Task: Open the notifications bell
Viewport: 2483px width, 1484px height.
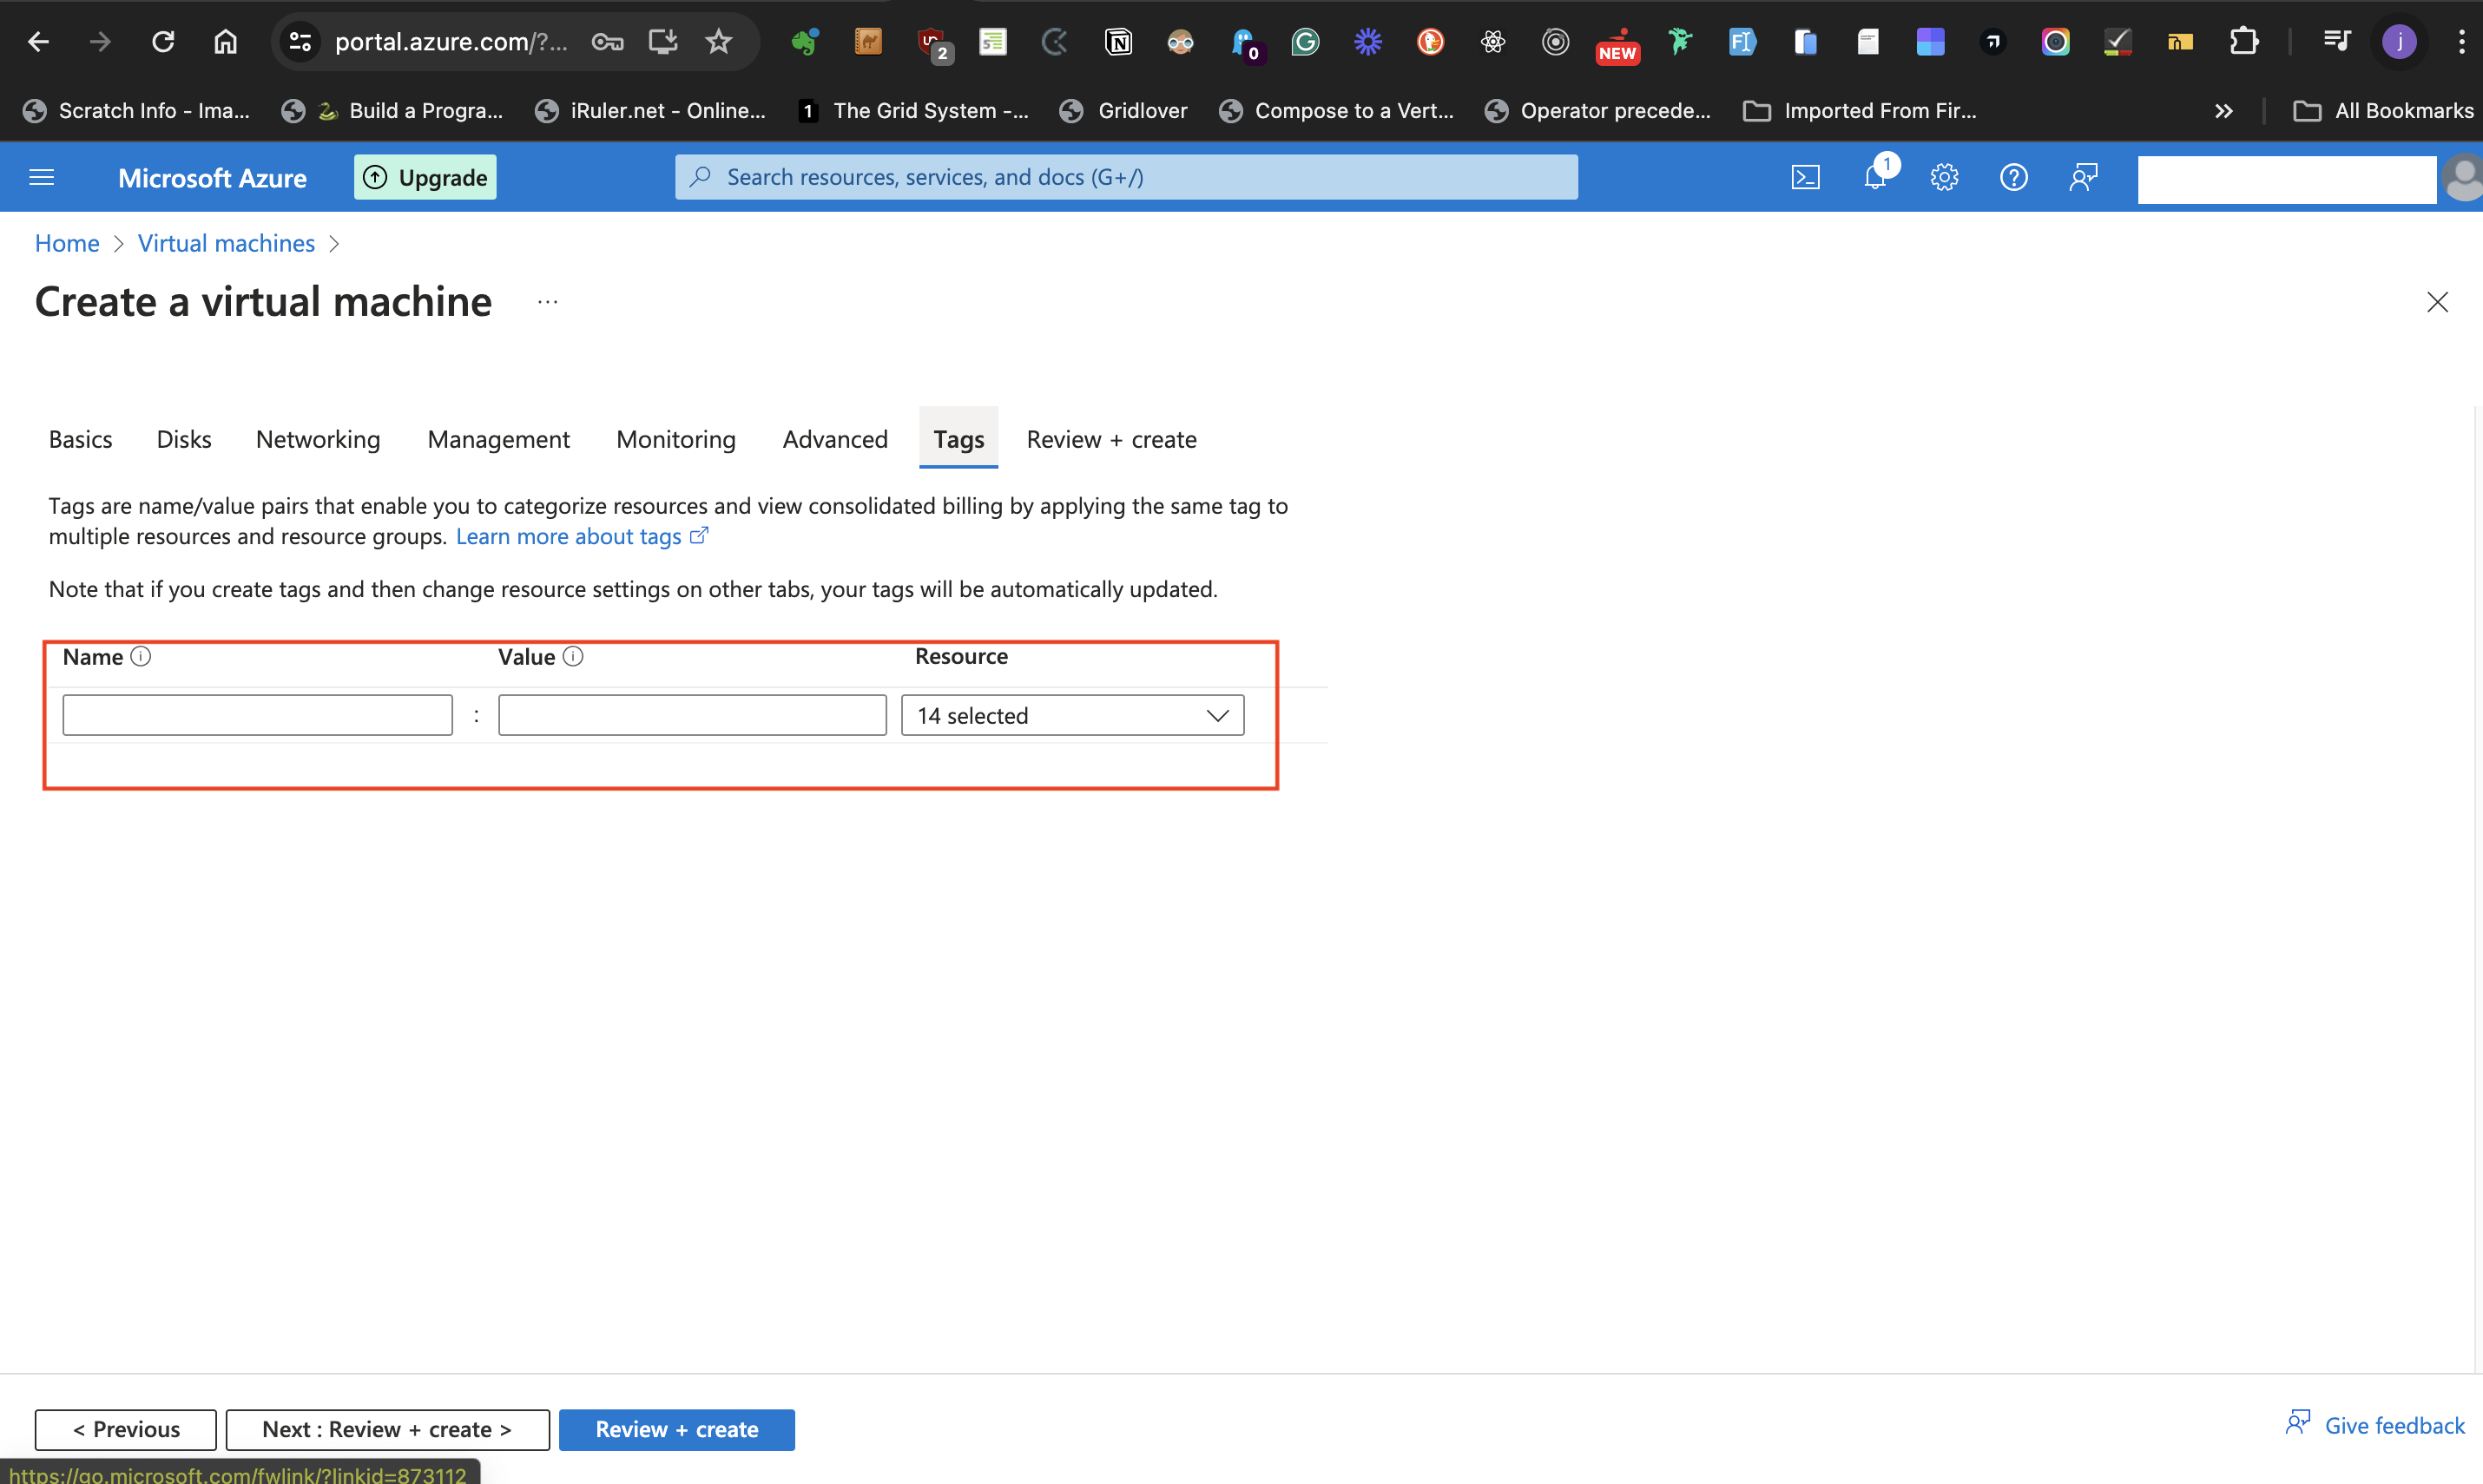Action: [1874, 178]
